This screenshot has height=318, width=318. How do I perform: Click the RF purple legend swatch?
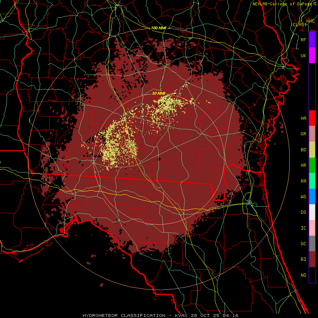[x=312, y=40]
